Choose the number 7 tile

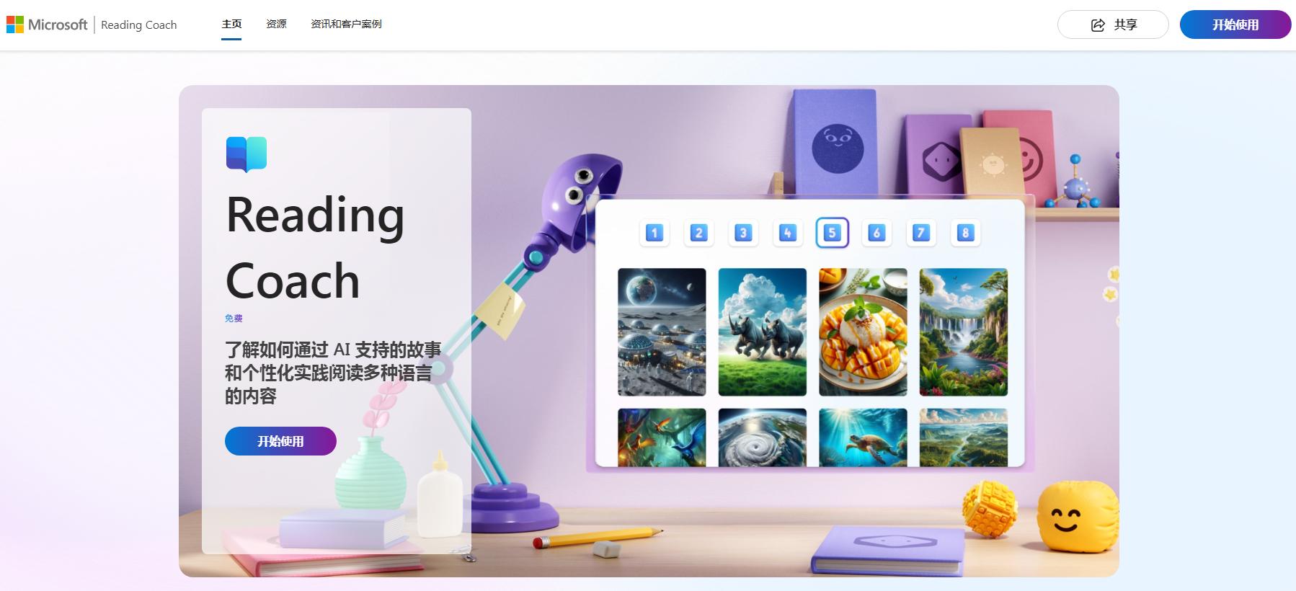pos(921,233)
